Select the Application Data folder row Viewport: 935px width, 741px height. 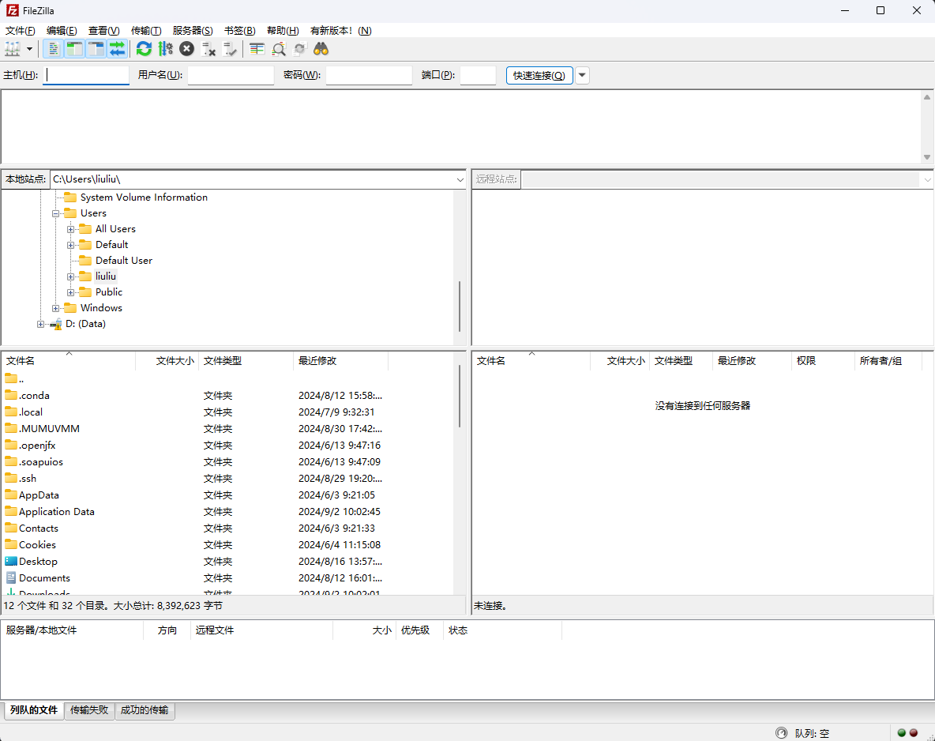(227, 512)
